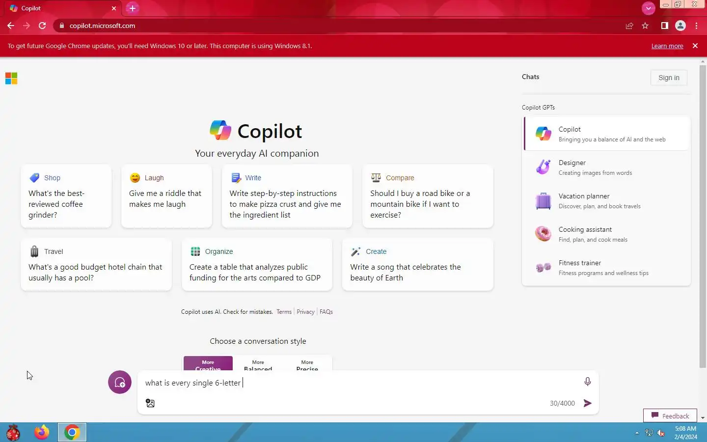The height and width of the screenshot is (442, 707).
Task: Open Chrome three-dot menu
Action: [697, 26]
